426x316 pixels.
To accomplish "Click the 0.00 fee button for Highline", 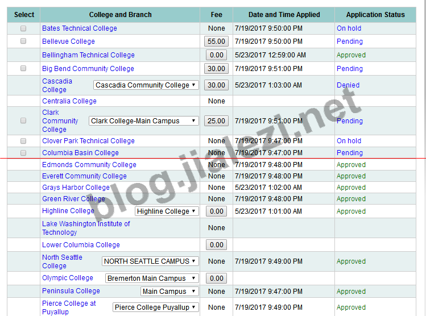I will coord(216,211).
